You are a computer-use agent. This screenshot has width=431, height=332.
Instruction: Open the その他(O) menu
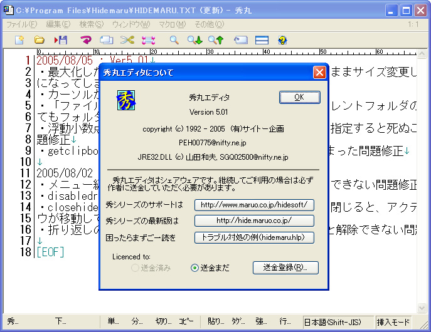tap(209, 24)
